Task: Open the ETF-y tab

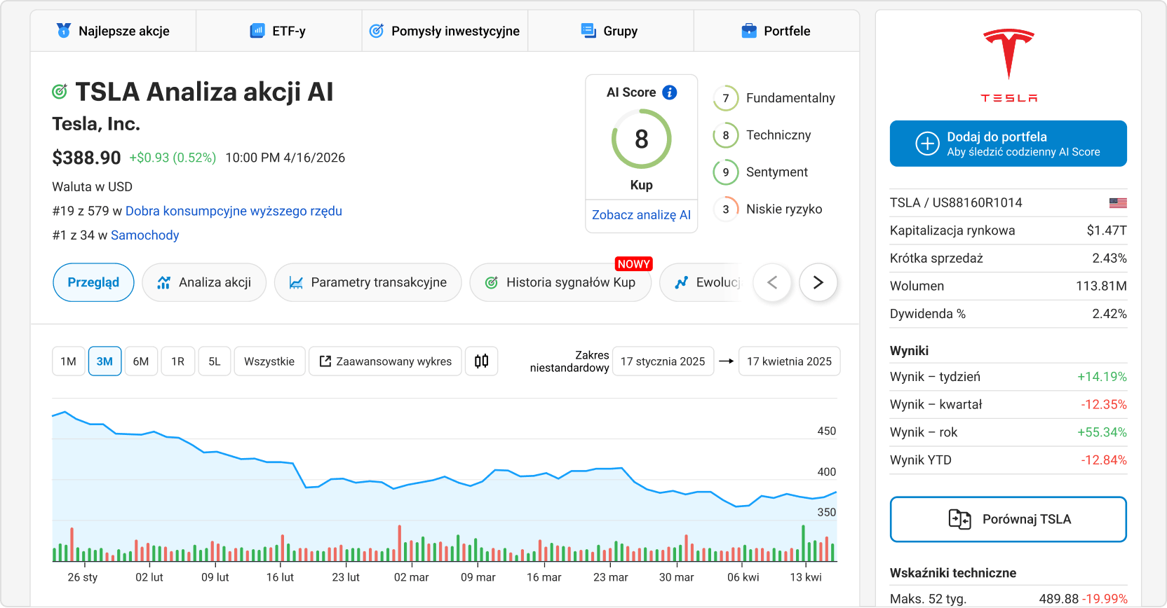Action: [278, 31]
